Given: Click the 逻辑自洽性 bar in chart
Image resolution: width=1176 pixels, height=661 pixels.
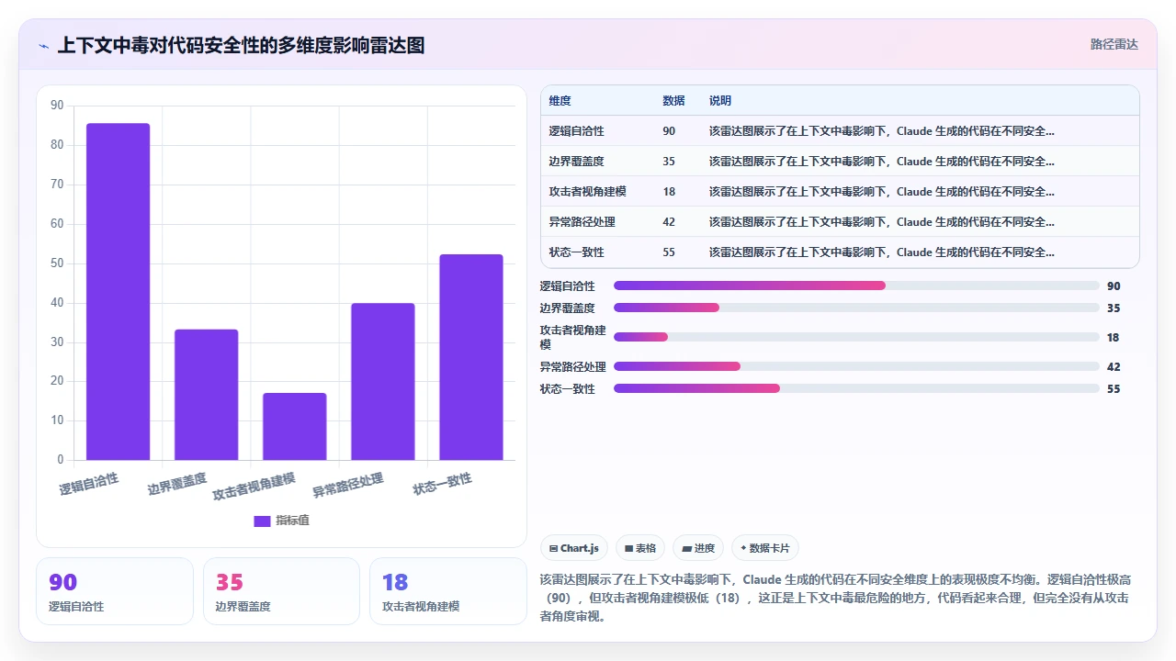Looking at the screenshot, I should [118, 292].
